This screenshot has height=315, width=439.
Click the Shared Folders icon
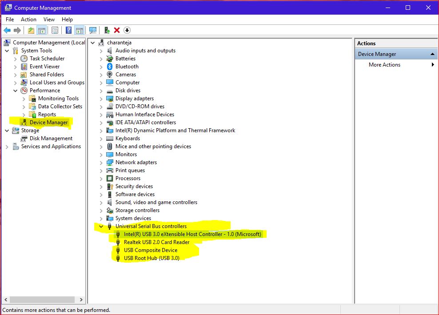[24, 75]
